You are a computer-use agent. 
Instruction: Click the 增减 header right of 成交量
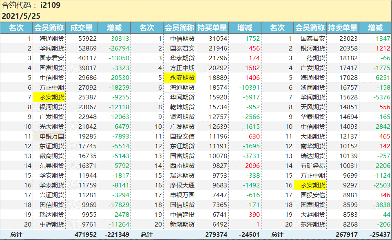click(114, 28)
